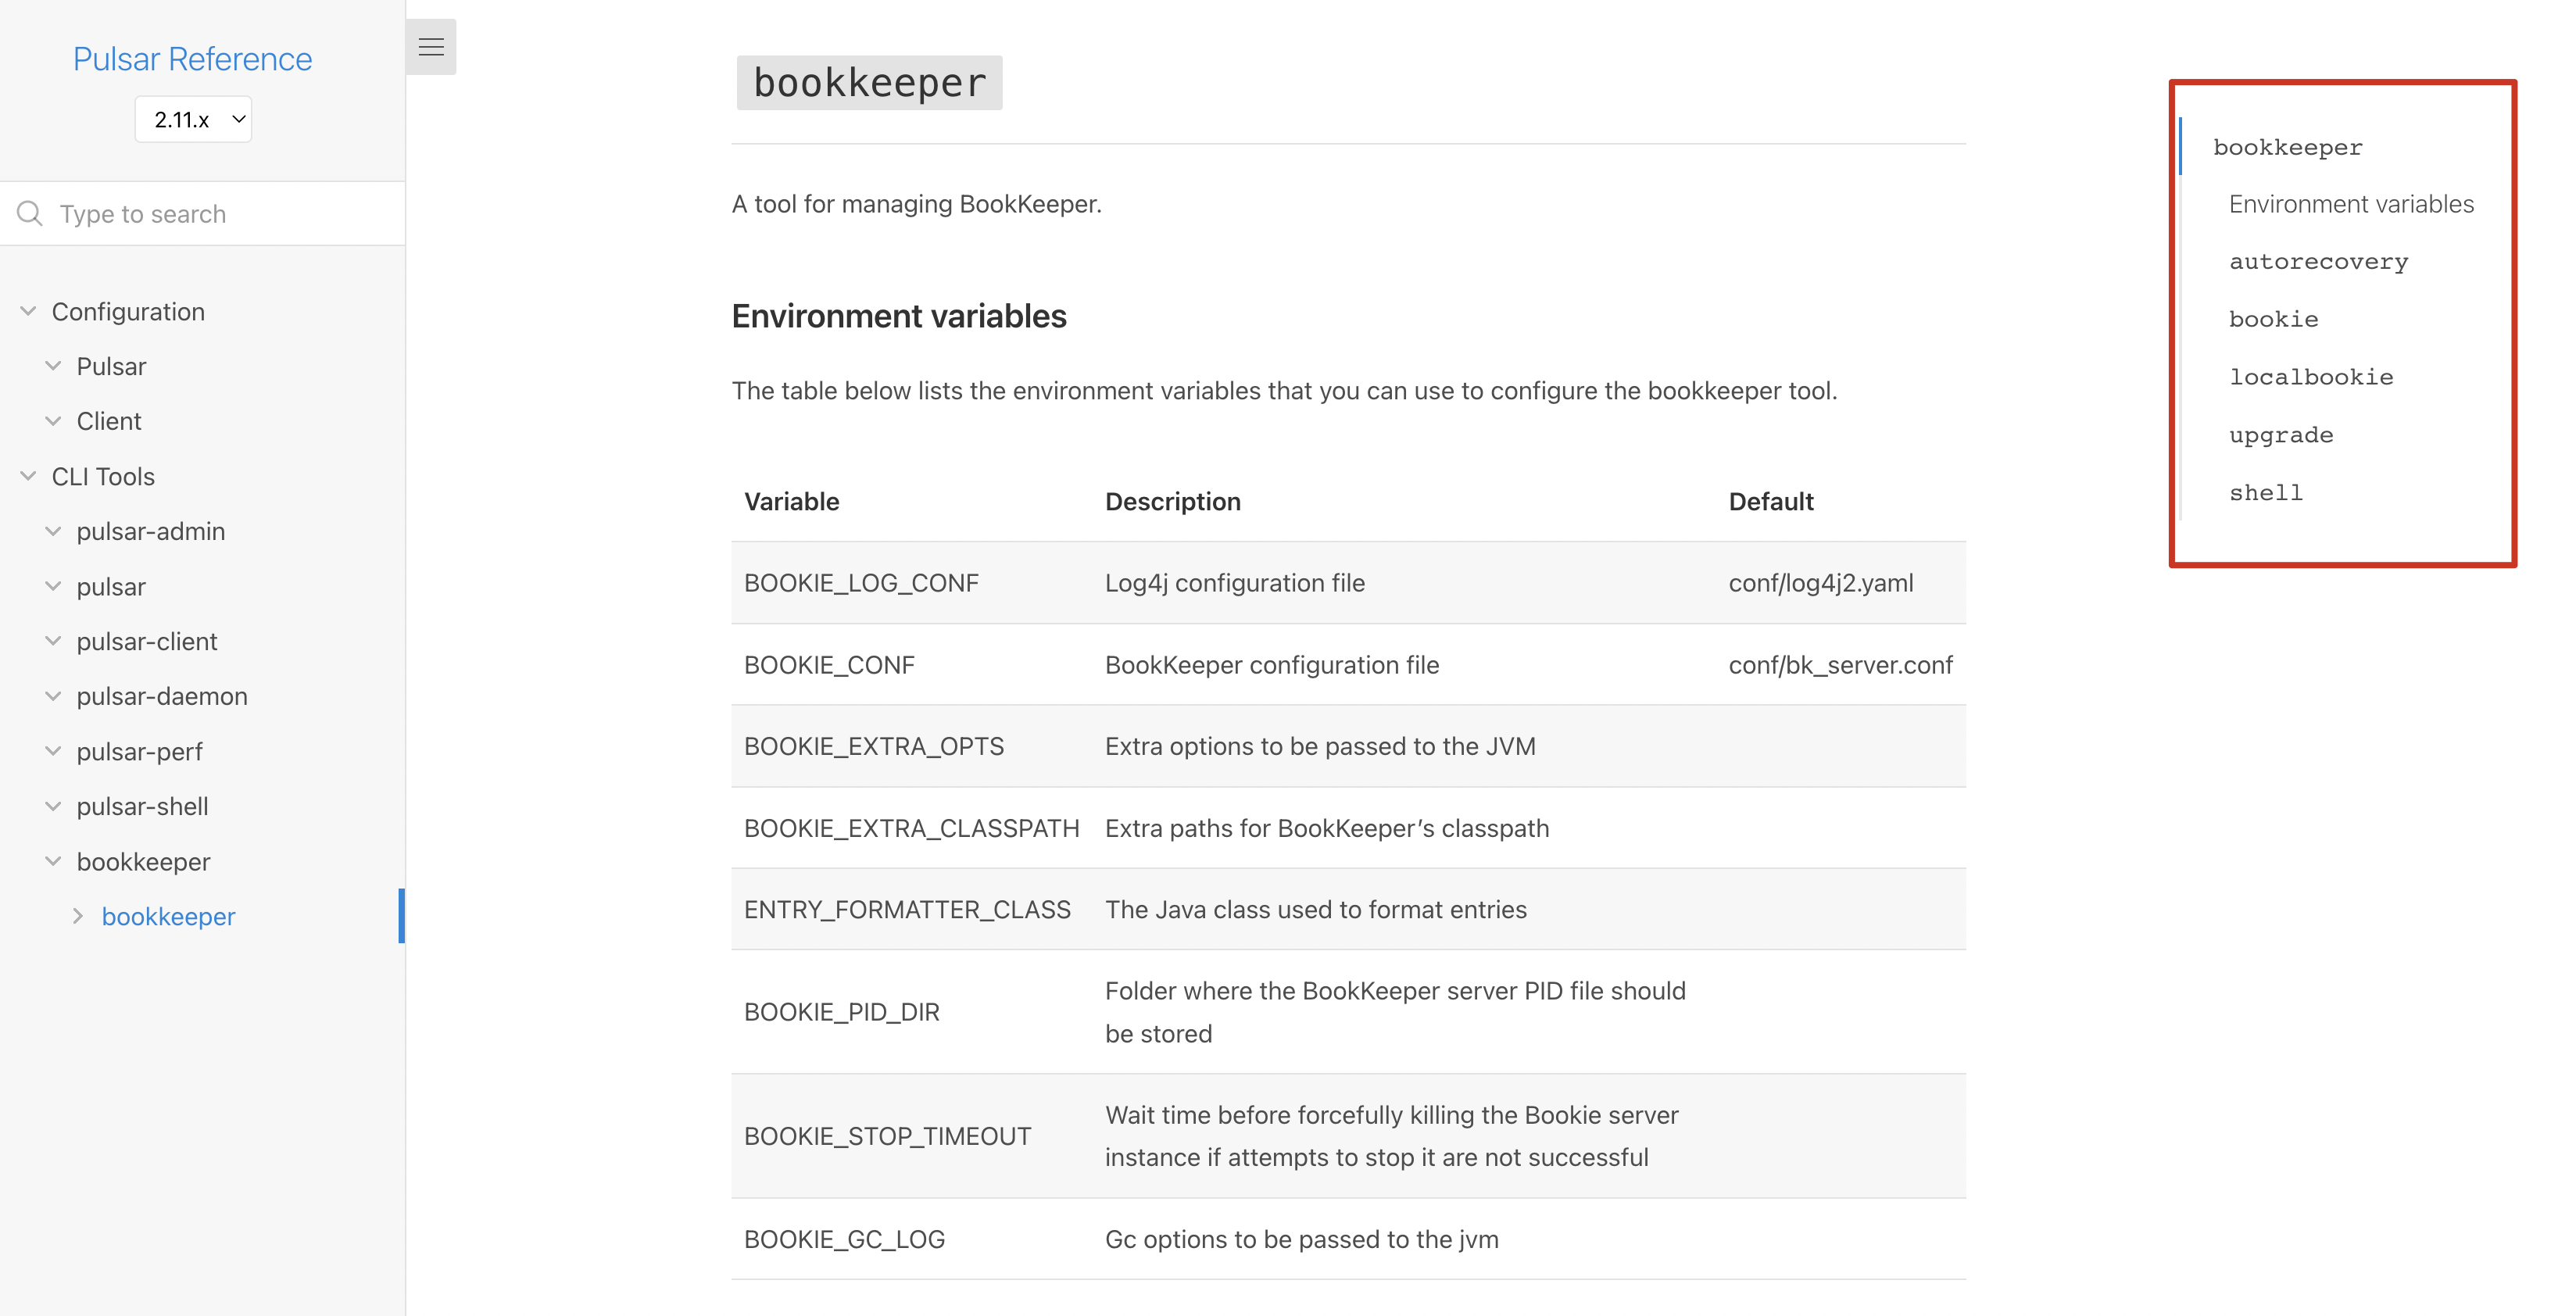Open the version selector dropdown showing 2.11.x

click(193, 118)
